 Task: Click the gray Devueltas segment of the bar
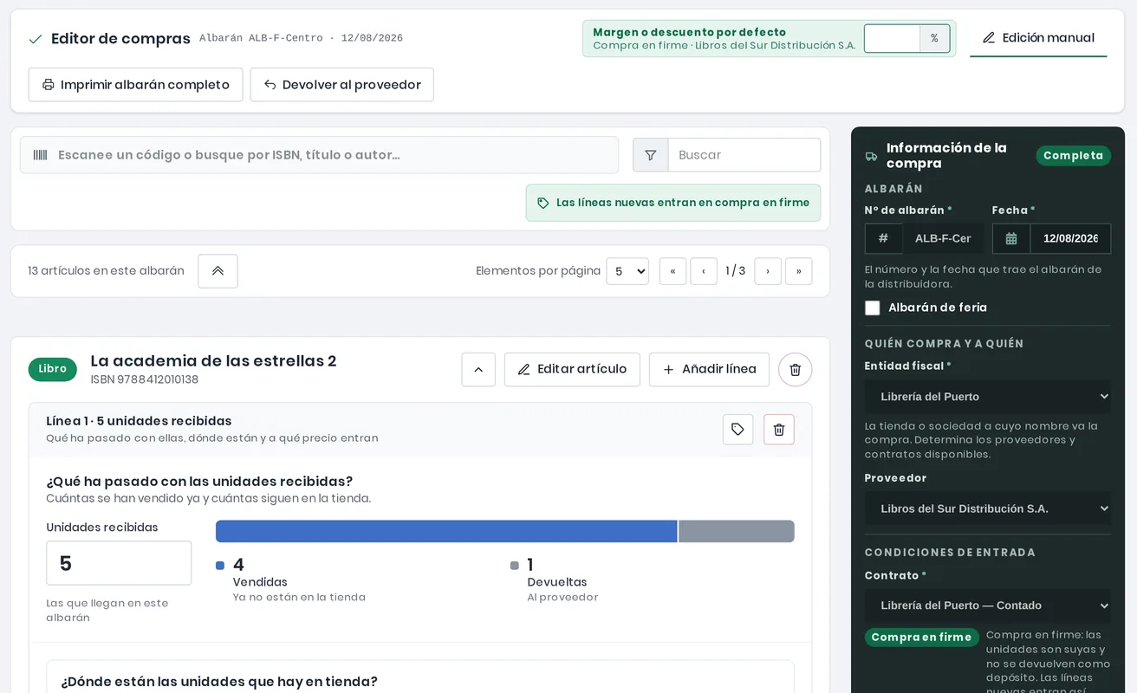(x=737, y=532)
